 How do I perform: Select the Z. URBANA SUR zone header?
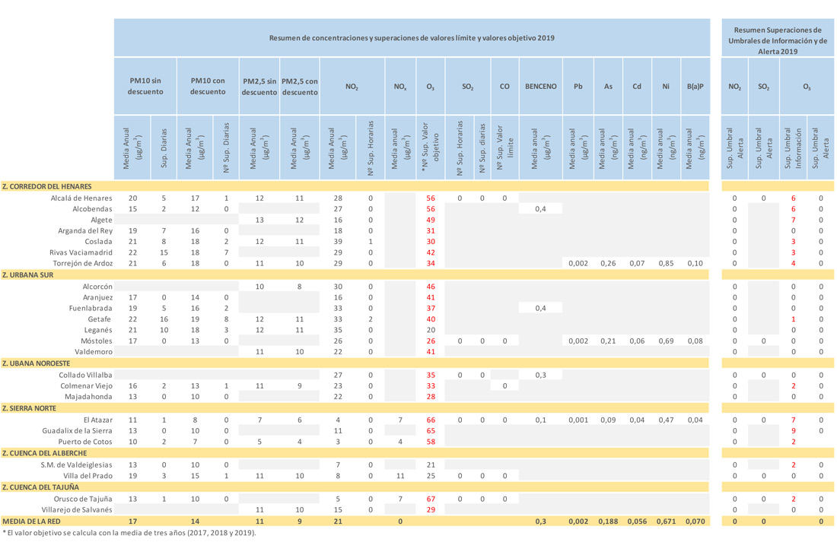(27, 275)
